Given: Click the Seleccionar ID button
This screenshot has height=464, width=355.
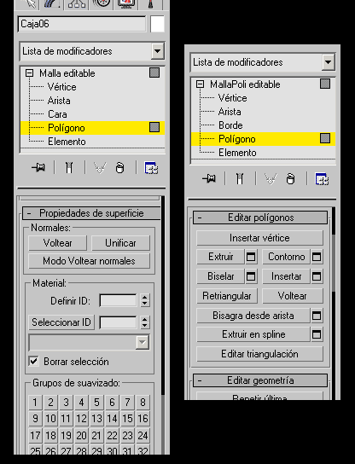Looking at the screenshot, I should tap(61, 322).
